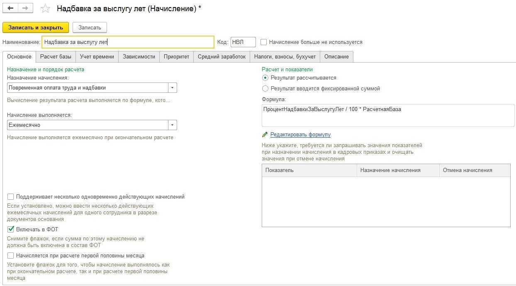Click the 'Код' field containing НВЛ
Viewport: 516px width, 286px height.
click(x=243, y=42)
